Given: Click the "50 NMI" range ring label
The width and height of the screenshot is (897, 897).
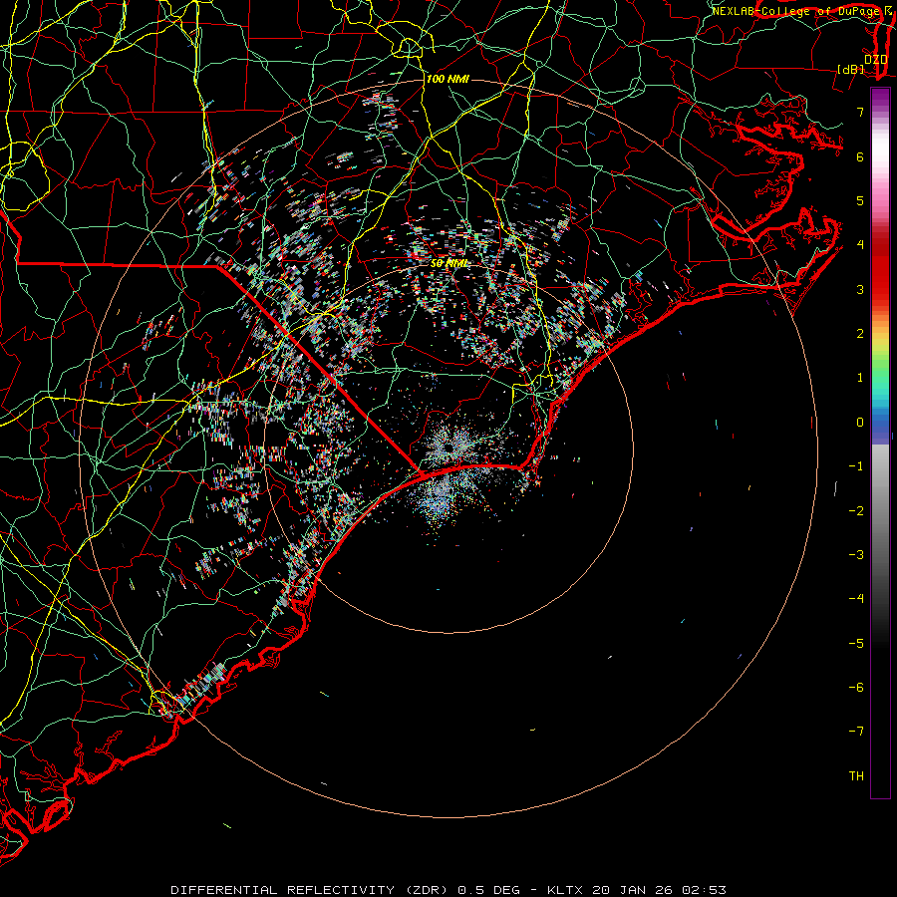Looking at the screenshot, I should pyautogui.click(x=449, y=263).
